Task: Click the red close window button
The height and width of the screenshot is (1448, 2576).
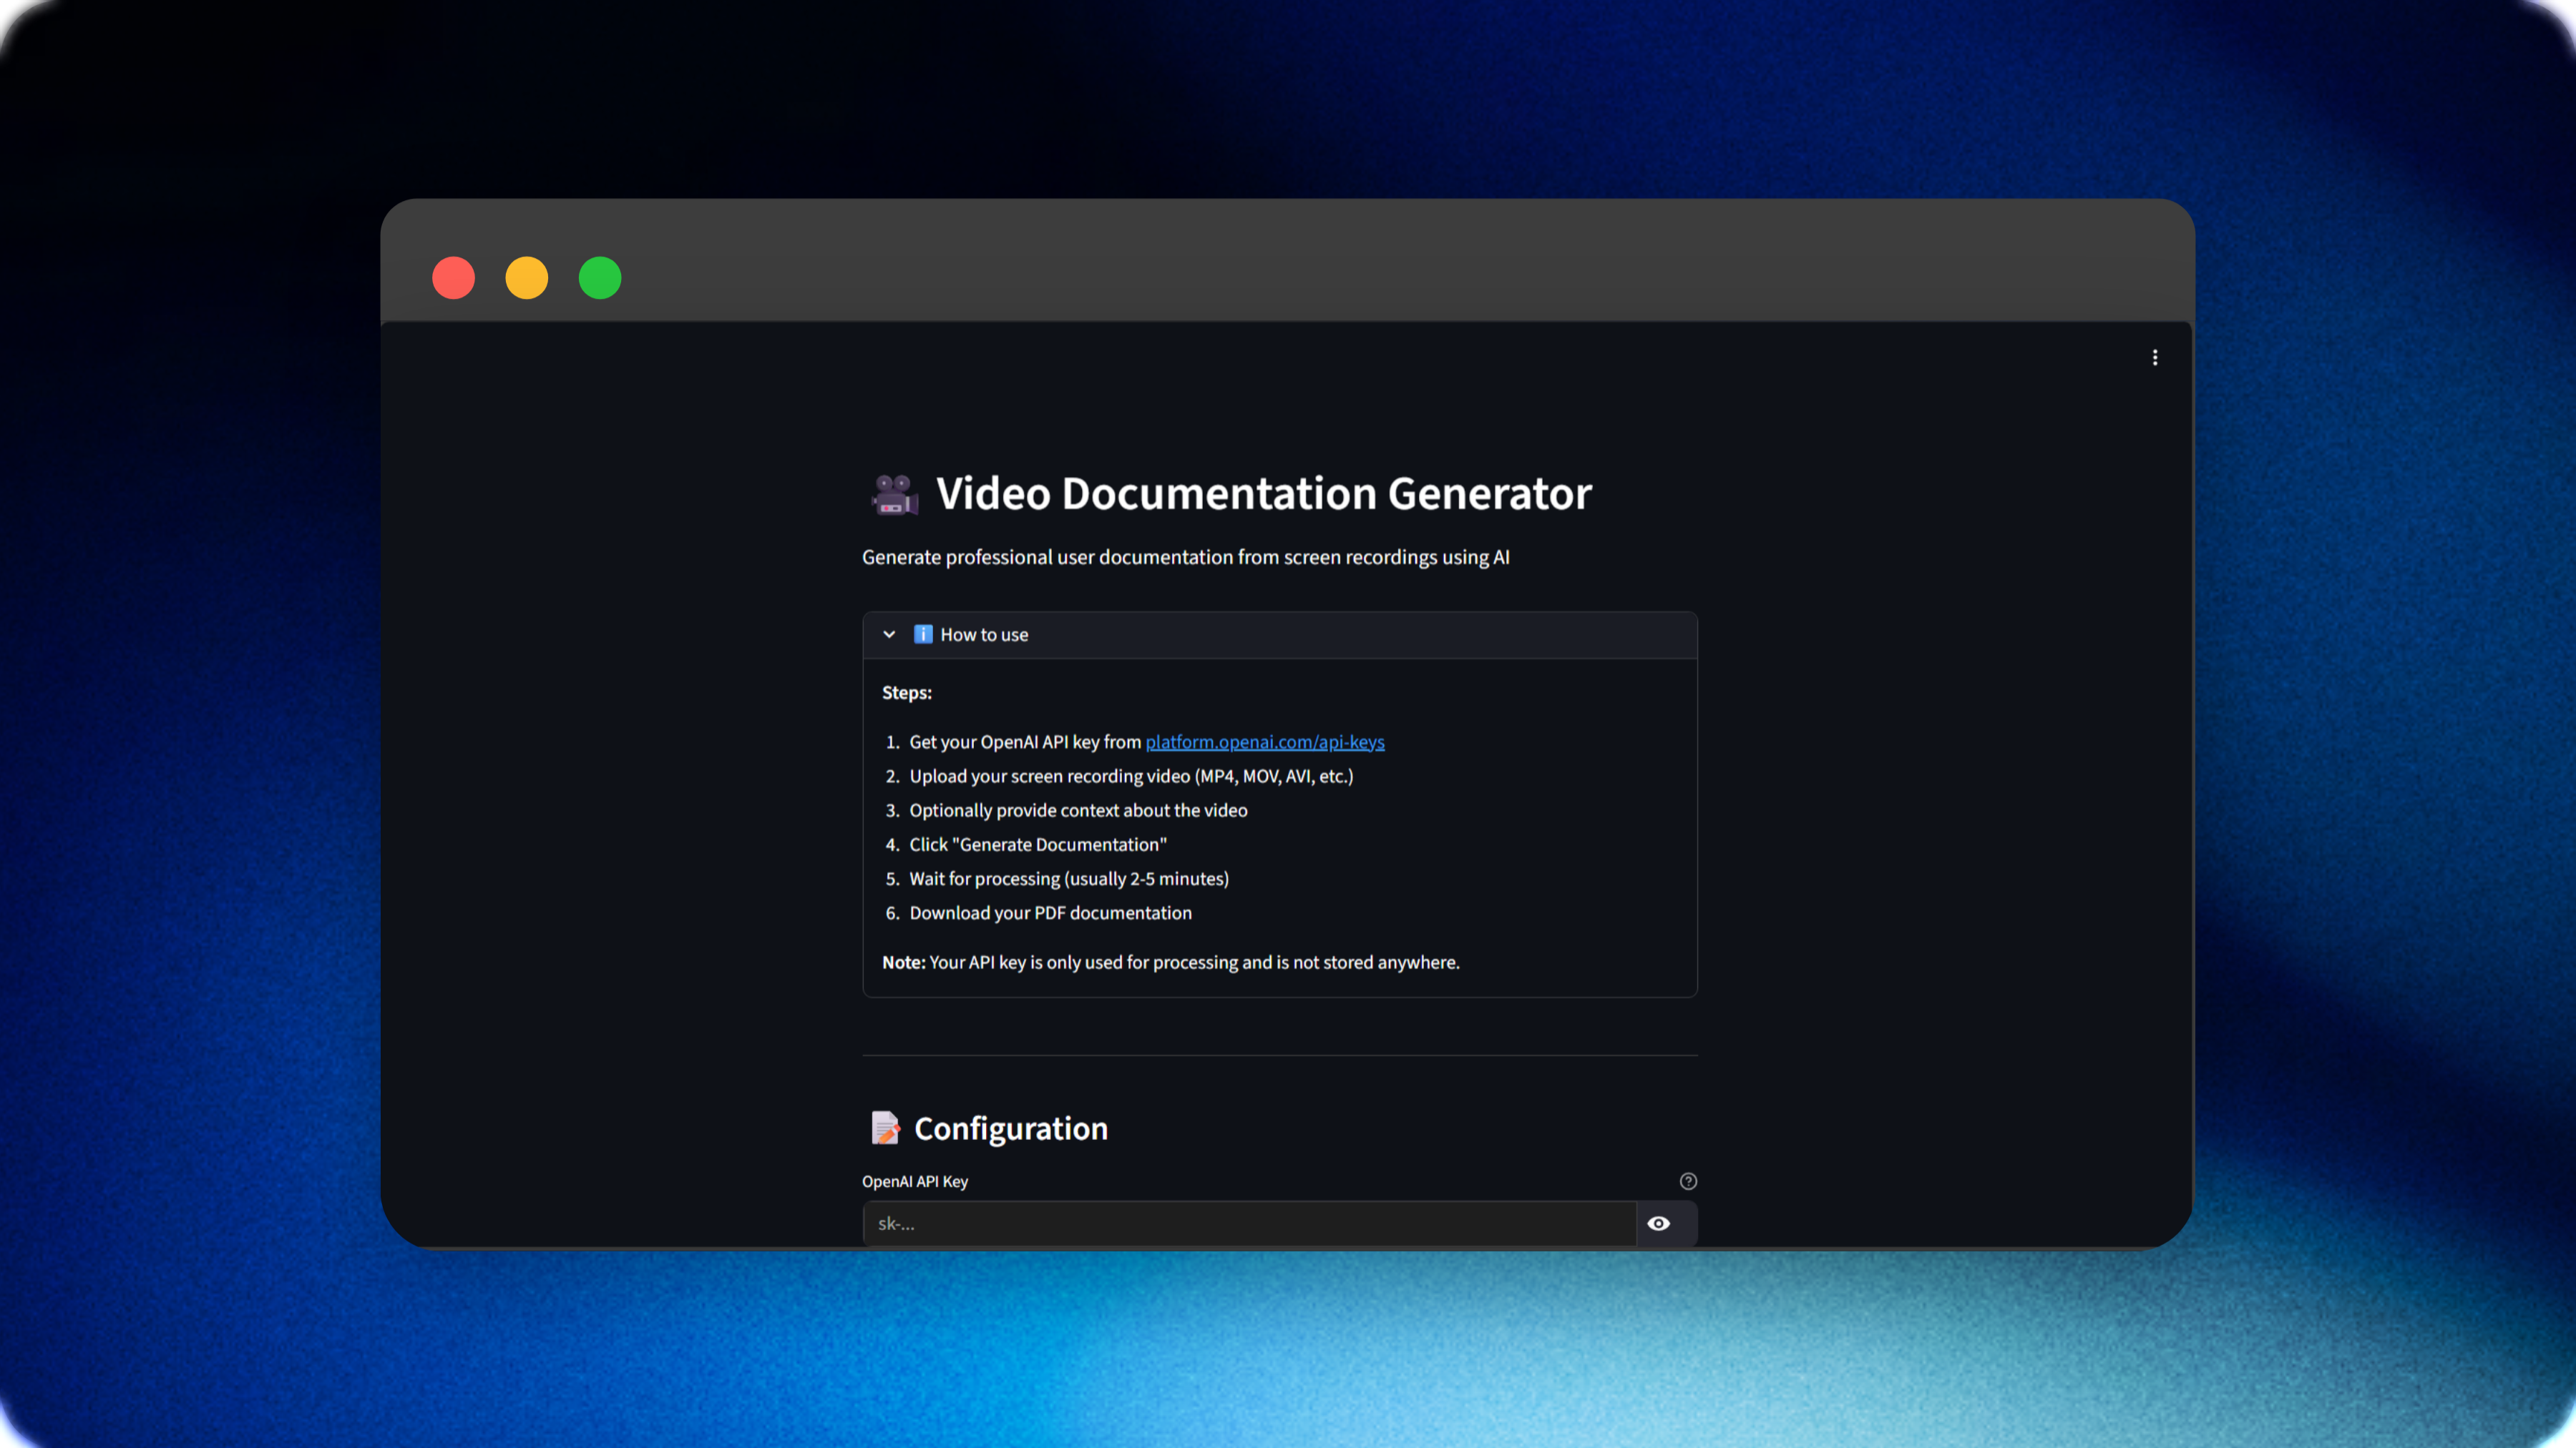Action: coord(453,277)
